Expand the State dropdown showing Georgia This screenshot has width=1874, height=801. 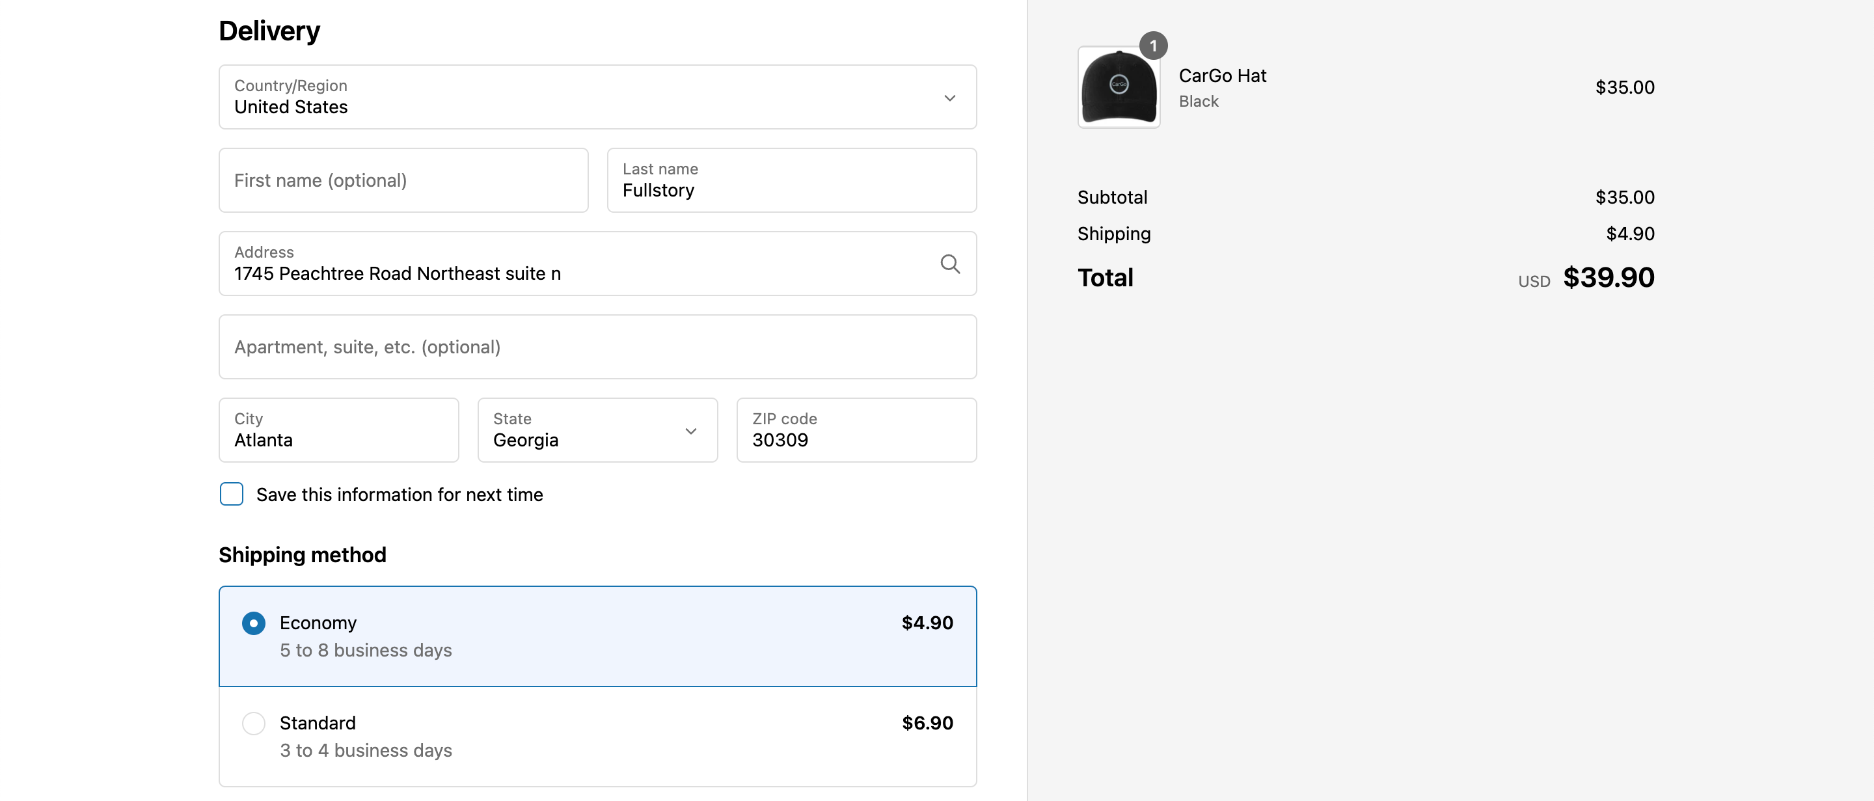582,430
